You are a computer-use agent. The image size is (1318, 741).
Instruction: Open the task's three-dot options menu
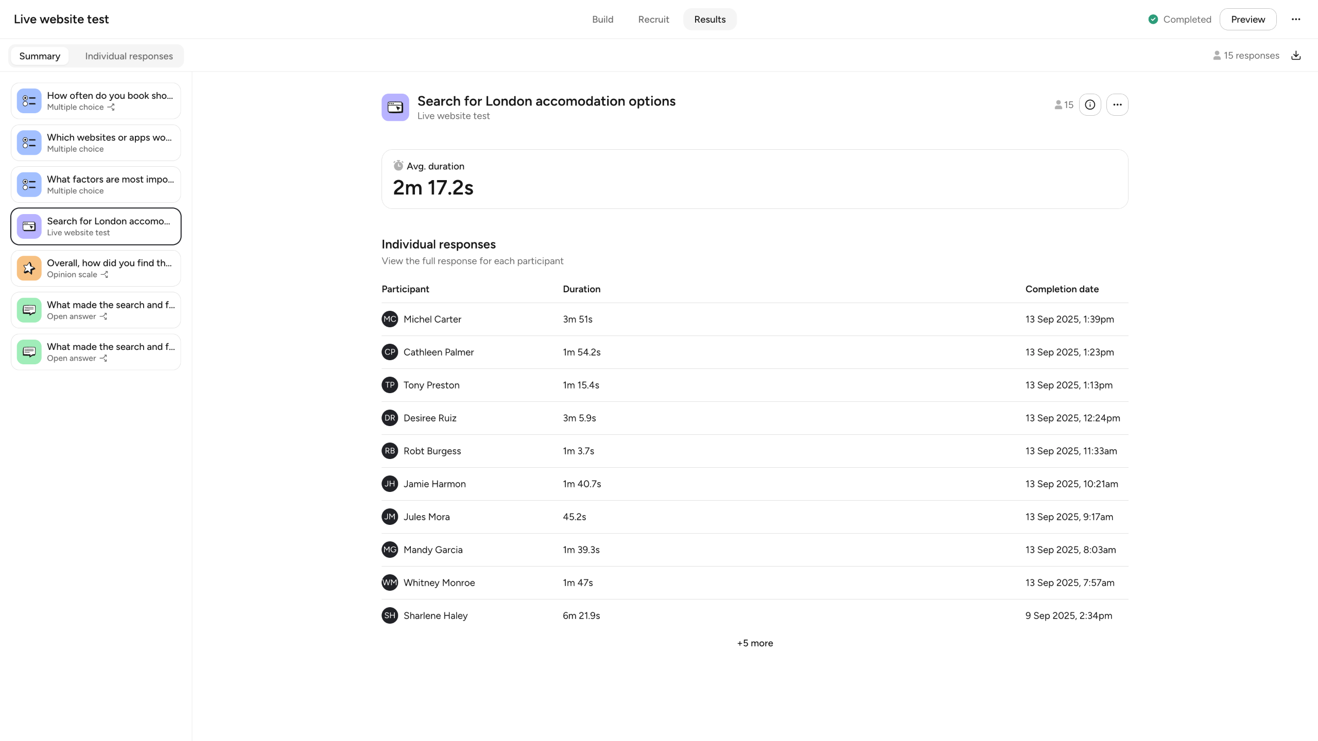1117,105
